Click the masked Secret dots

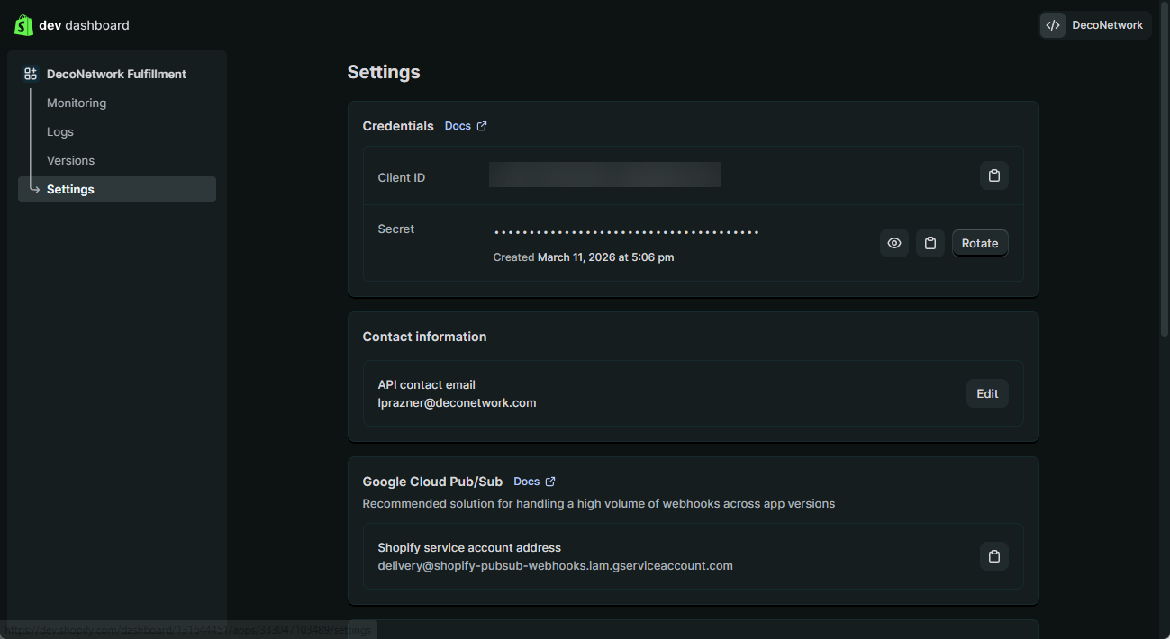tap(626, 233)
